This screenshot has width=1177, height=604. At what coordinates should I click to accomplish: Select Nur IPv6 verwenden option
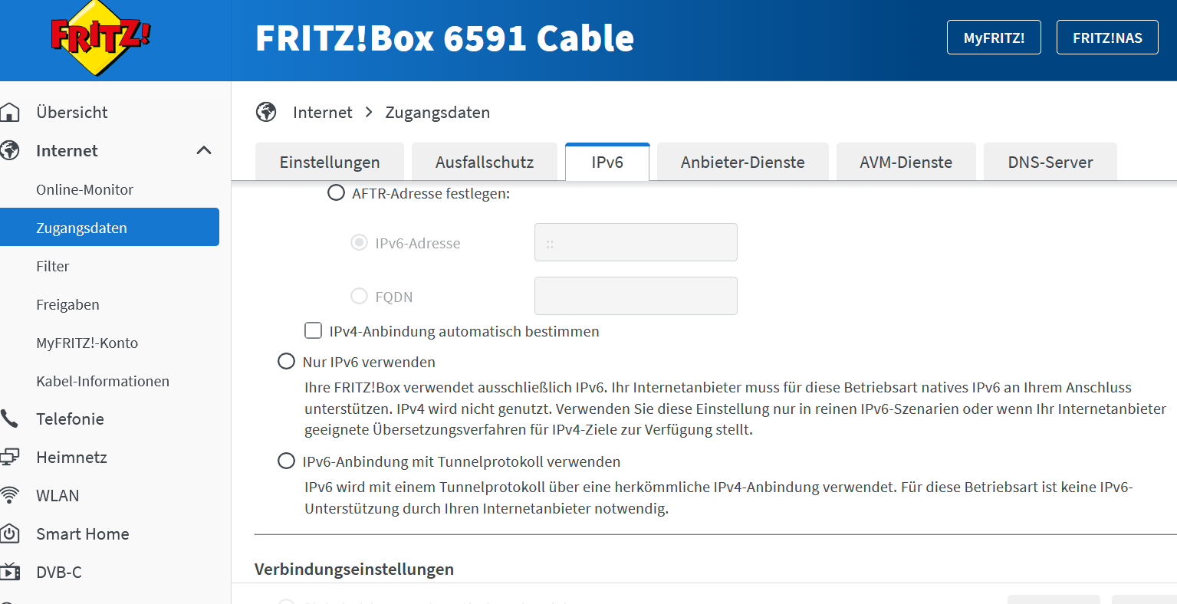tap(286, 362)
